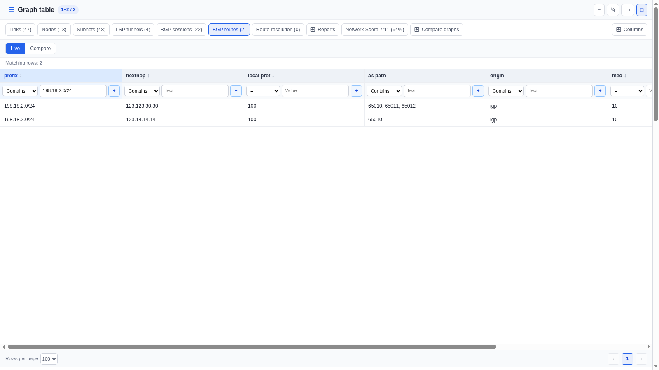The height and width of the screenshot is (370, 659).
Task: Go to previous page arrow
Action: (x=613, y=359)
